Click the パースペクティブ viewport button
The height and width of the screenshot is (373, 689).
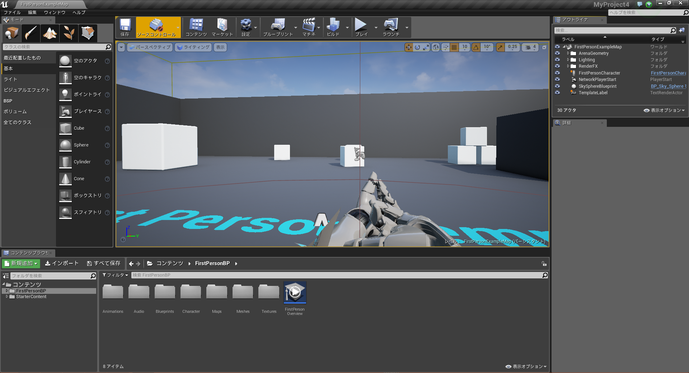[x=150, y=47]
